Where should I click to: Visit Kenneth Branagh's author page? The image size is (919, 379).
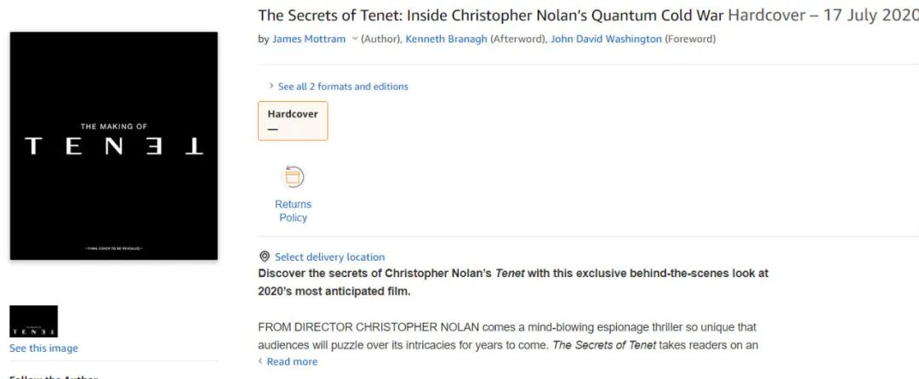click(446, 39)
